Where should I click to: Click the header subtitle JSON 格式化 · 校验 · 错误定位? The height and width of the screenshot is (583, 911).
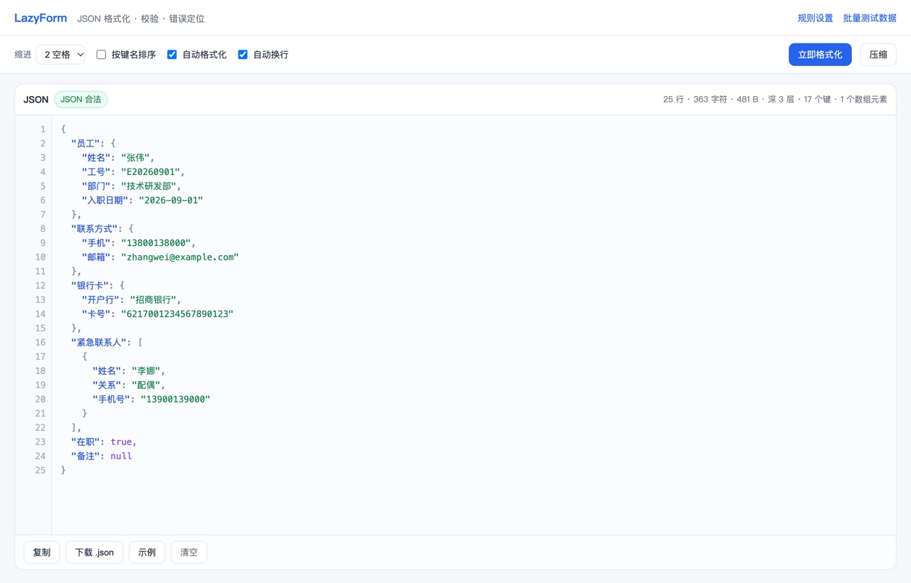tap(141, 18)
